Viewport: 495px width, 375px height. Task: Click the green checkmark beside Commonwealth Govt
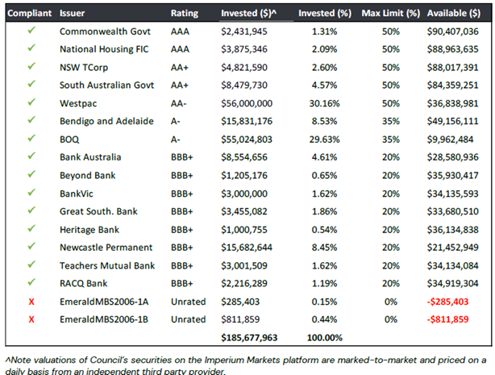coord(31,31)
